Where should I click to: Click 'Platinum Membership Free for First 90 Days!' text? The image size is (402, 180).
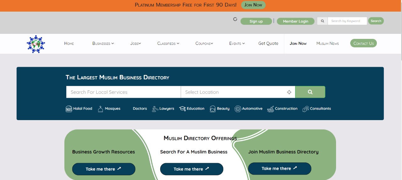[186, 5]
